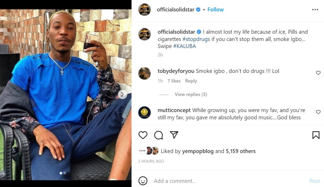Expand View replies (3)
This screenshot has width=324, height=187.
tap(191, 94)
